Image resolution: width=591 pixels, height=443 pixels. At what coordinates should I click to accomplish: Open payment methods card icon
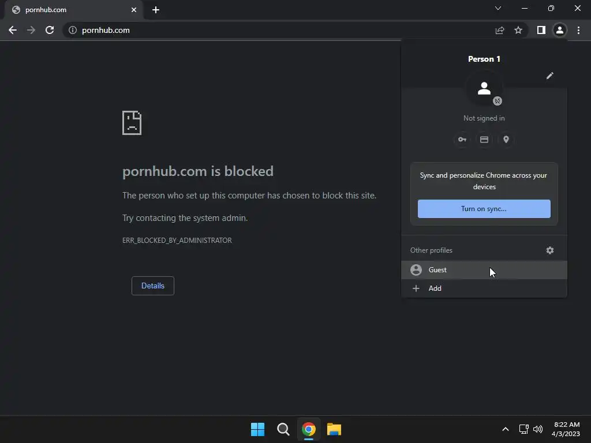[484, 140]
